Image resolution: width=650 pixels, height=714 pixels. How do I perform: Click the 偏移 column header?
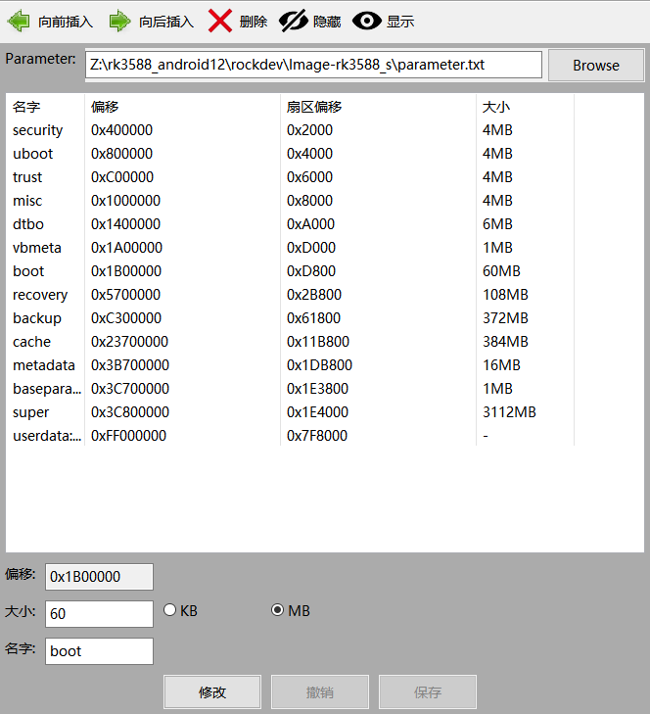click(182, 107)
